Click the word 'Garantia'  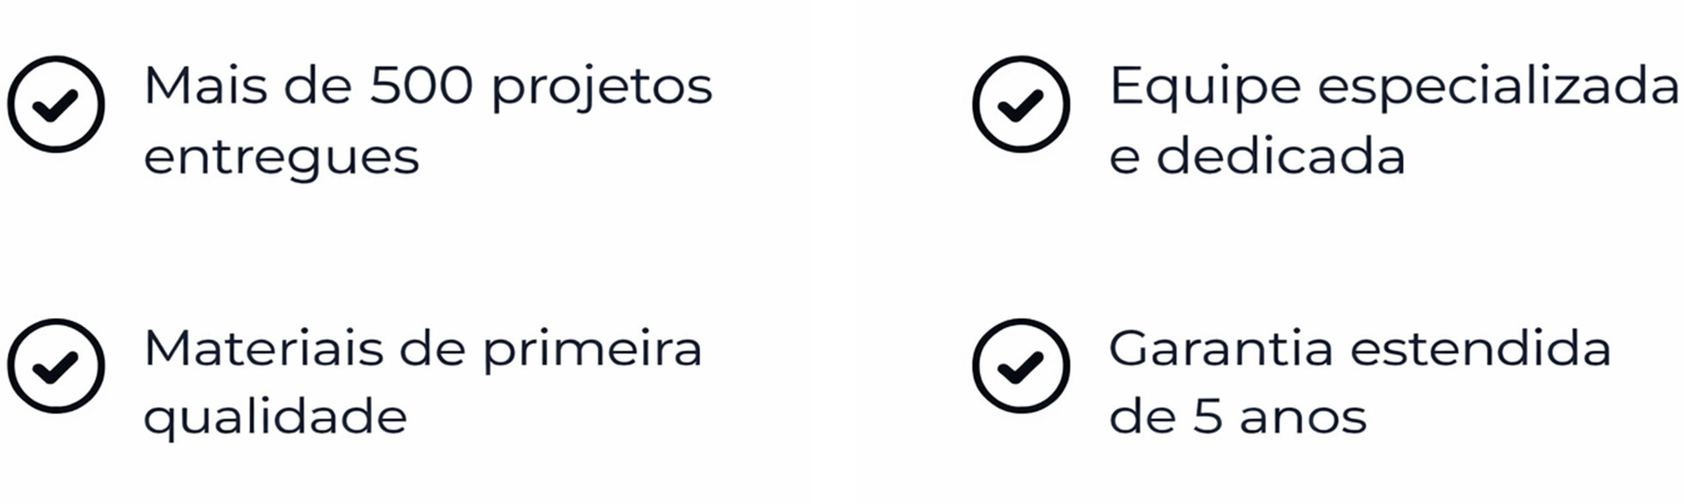[1220, 349]
